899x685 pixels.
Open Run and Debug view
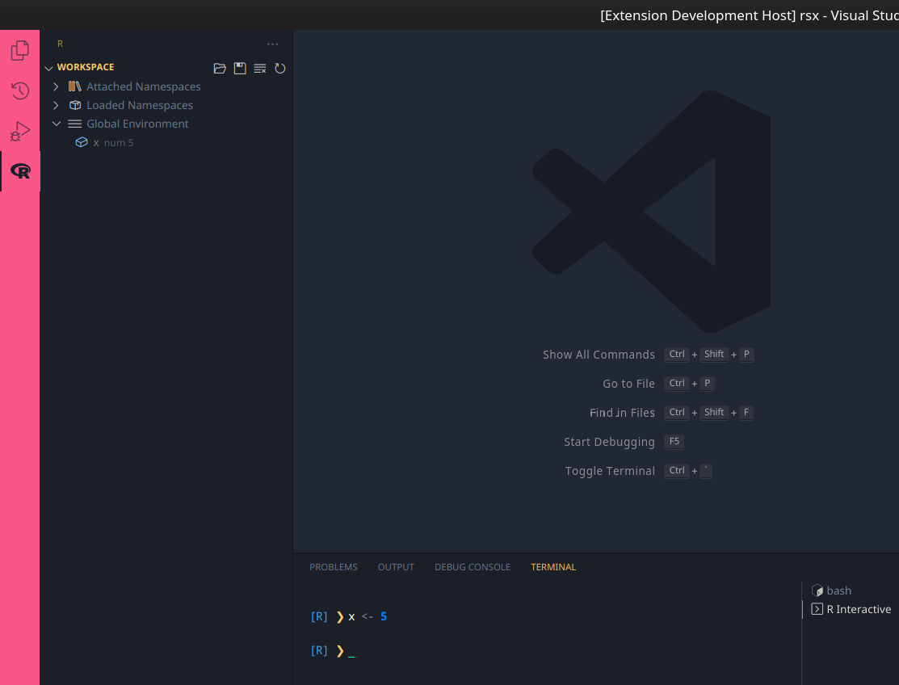tap(20, 132)
